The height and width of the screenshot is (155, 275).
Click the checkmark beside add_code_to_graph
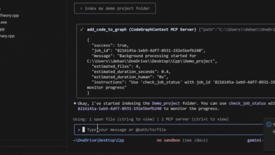pos(82,29)
